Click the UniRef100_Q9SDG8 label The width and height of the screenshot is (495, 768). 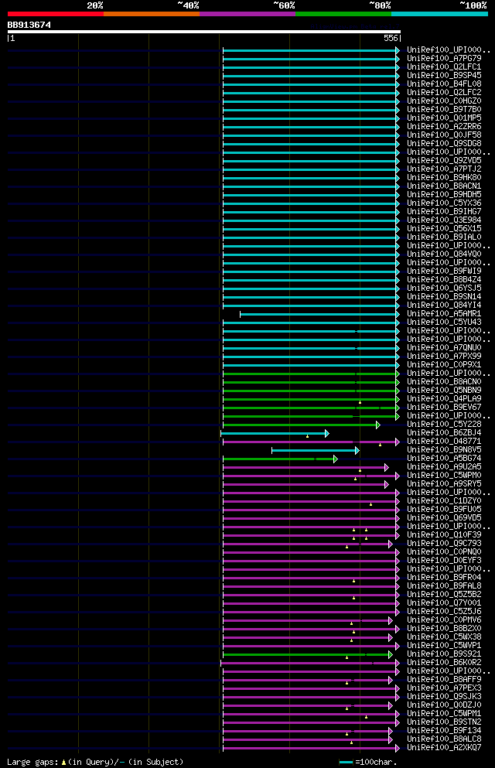pos(444,144)
